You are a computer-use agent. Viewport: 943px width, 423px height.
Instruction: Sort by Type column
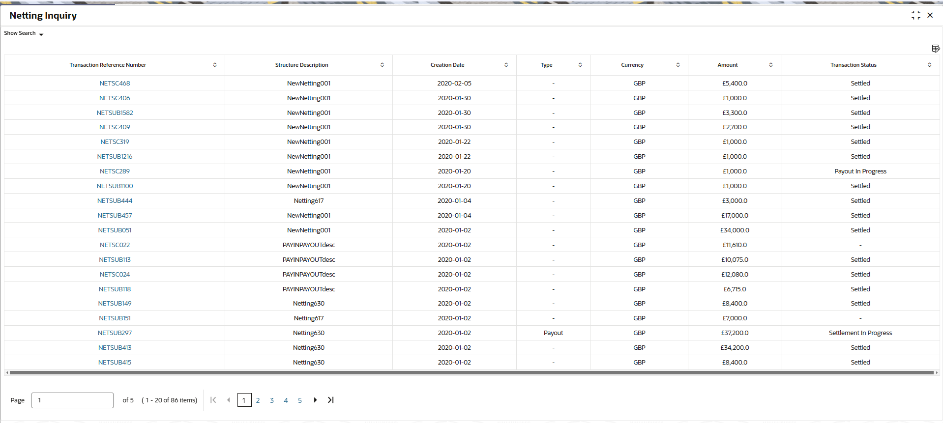click(x=580, y=65)
